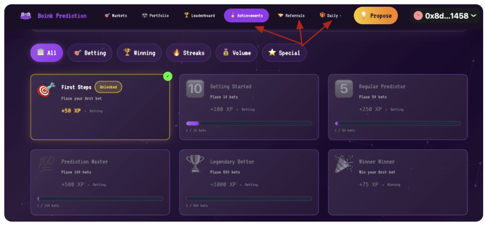
Task: Expand the wallet address dropdown
Action: point(473,16)
